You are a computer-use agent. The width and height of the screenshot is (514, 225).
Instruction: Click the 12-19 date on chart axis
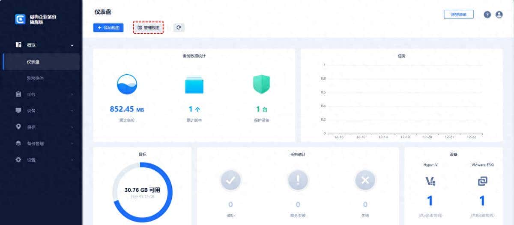coord(405,137)
